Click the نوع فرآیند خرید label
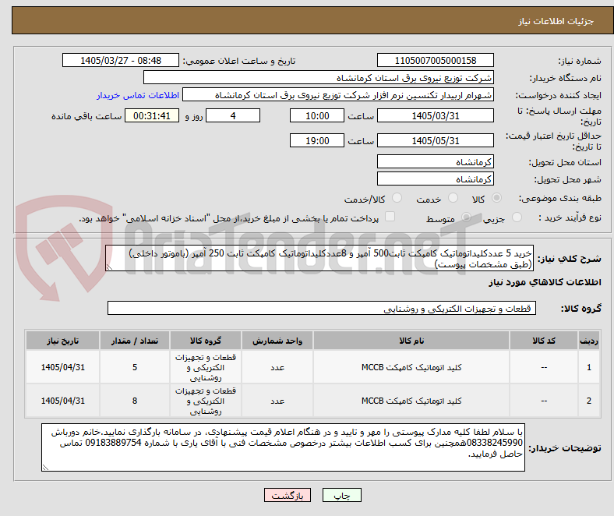614x516 pixels. [570, 217]
